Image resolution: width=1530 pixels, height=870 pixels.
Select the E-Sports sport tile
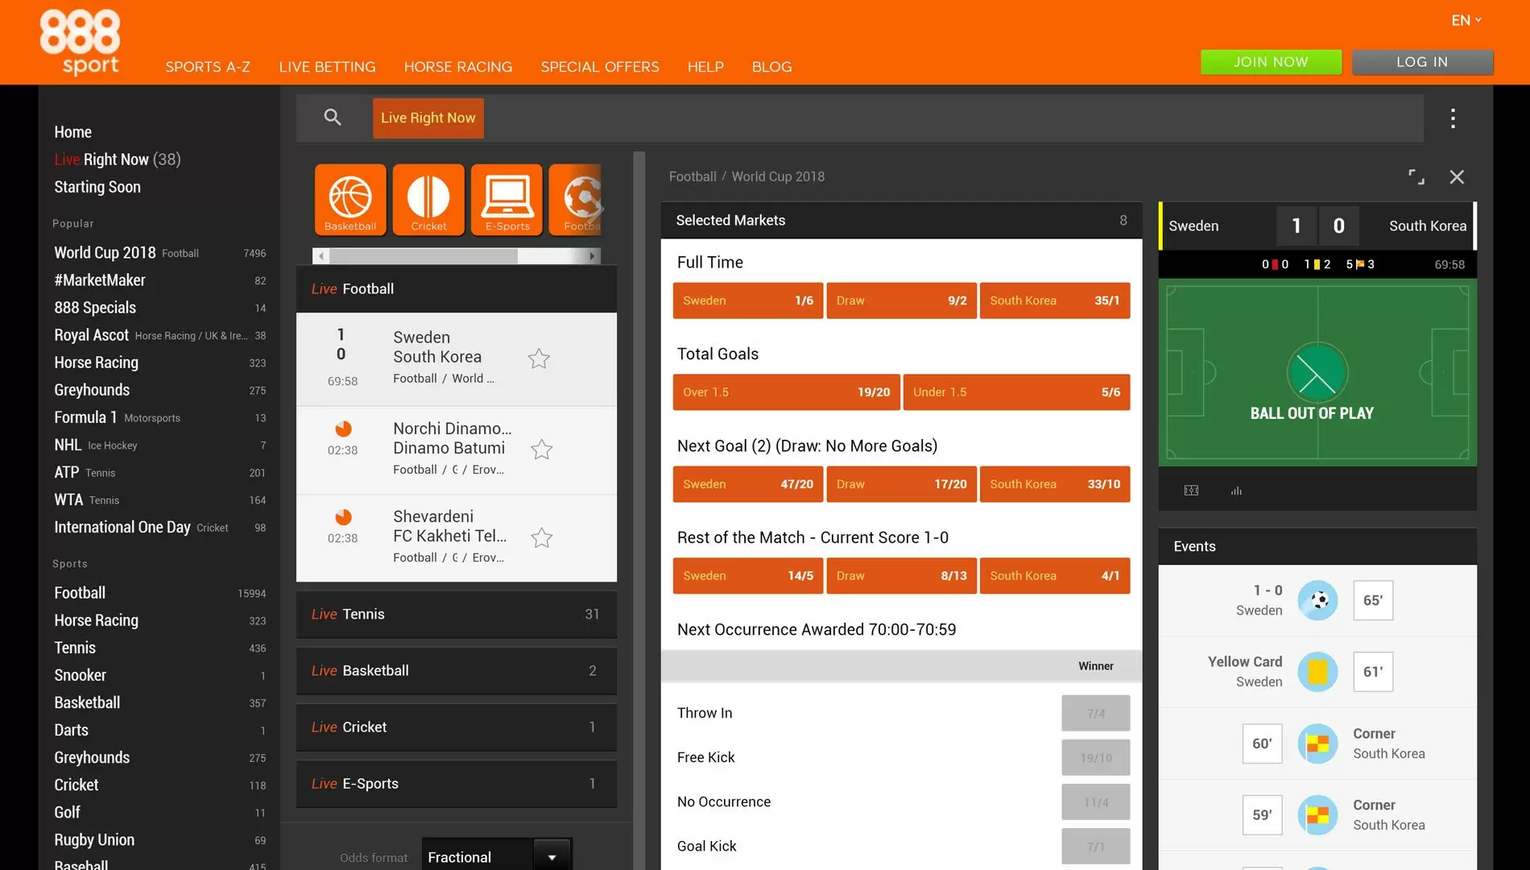[x=507, y=200]
